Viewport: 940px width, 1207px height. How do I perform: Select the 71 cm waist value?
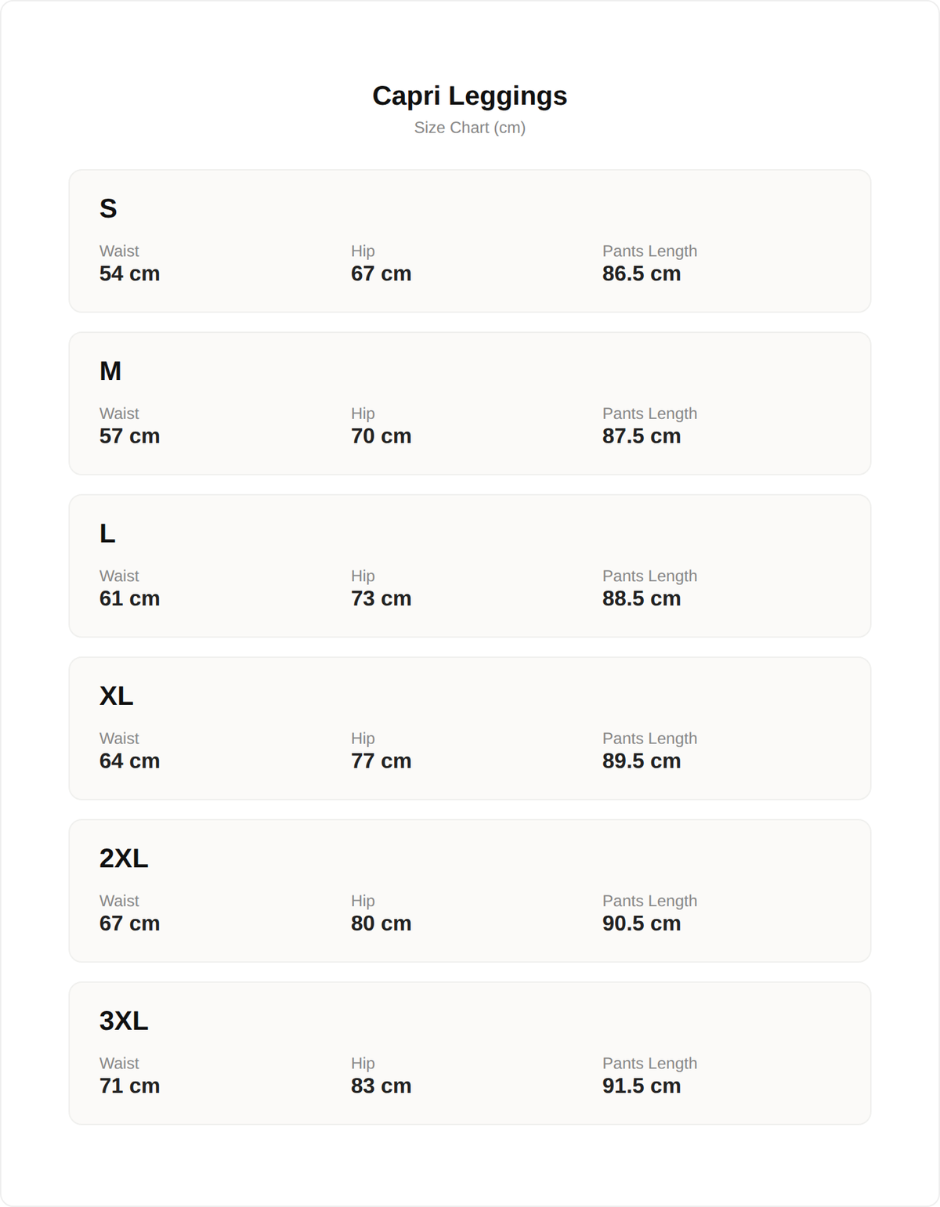129,1086
